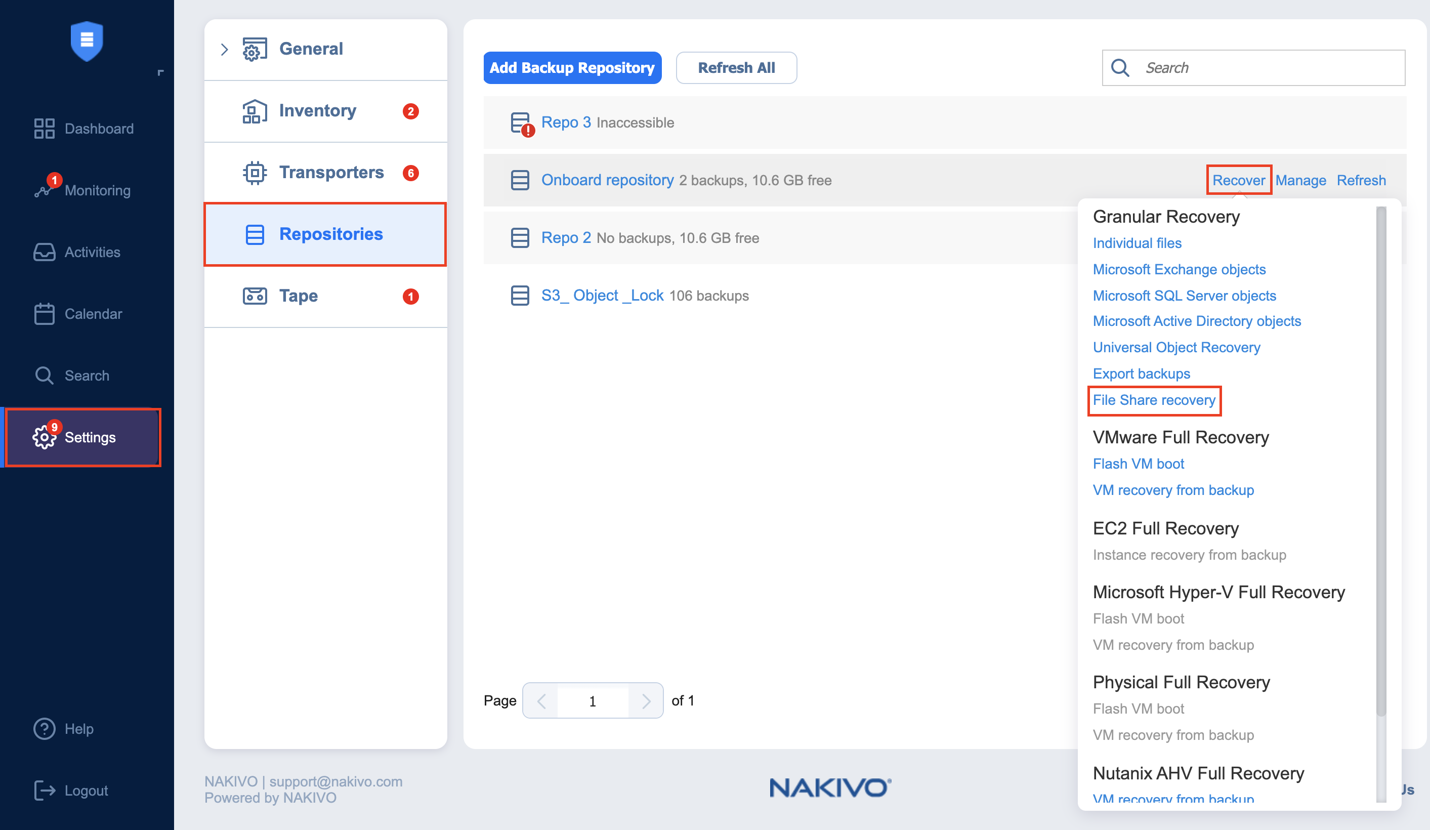Click the Transporters chip icon
This screenshot has width=1430, height=830.
(255, 173)
